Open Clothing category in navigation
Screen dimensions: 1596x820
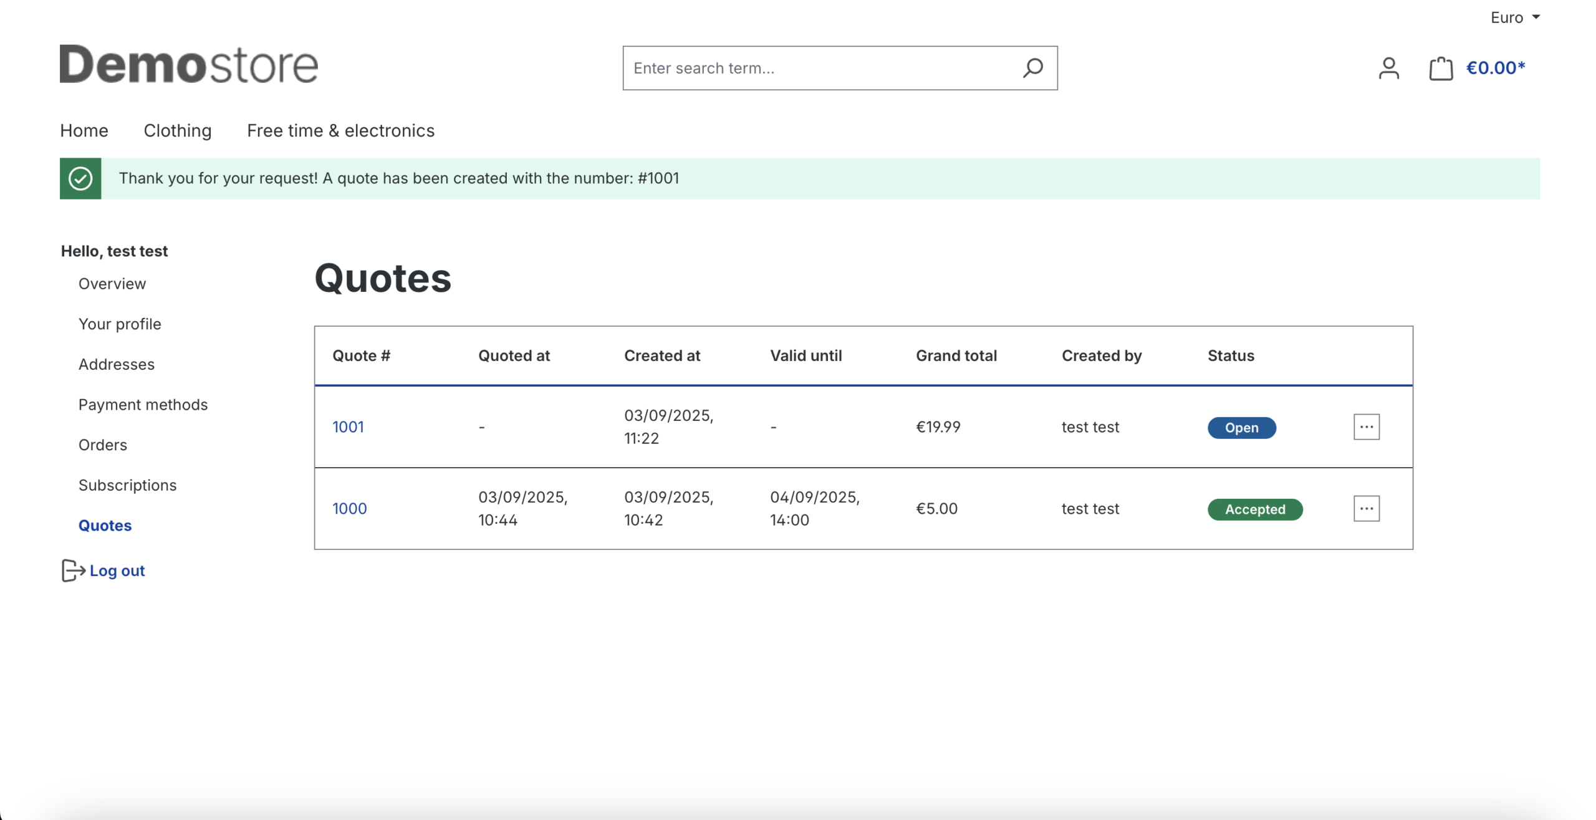click(x=178, y=130)
